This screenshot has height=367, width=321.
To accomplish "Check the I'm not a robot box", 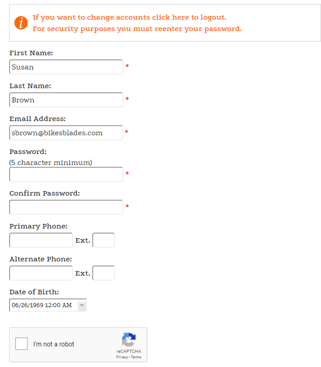I will click(21, 344).
